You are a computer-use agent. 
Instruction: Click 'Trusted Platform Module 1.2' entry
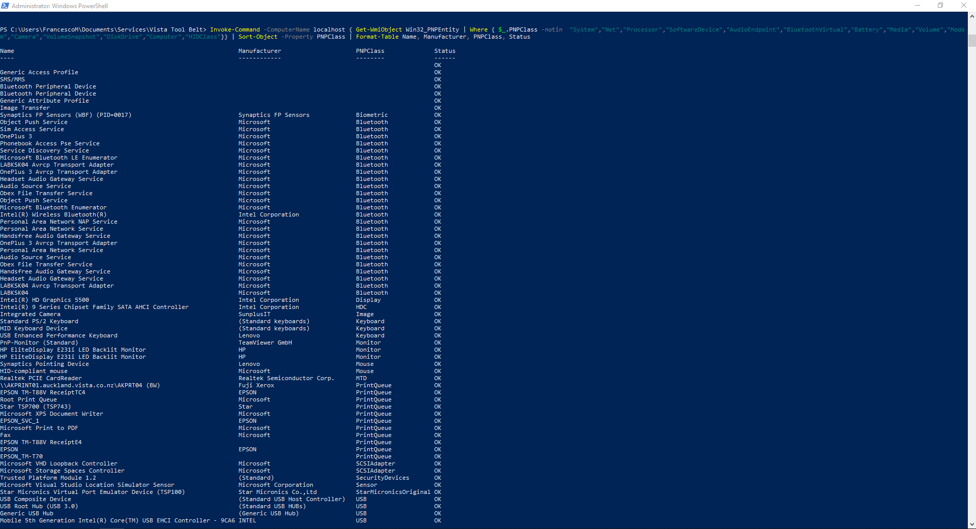[48, 478]
